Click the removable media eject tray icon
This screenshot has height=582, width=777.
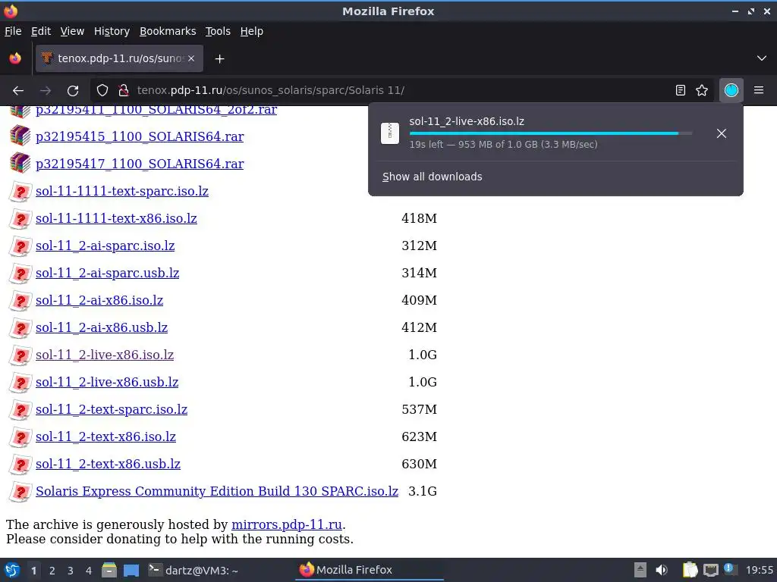point(640,570)
